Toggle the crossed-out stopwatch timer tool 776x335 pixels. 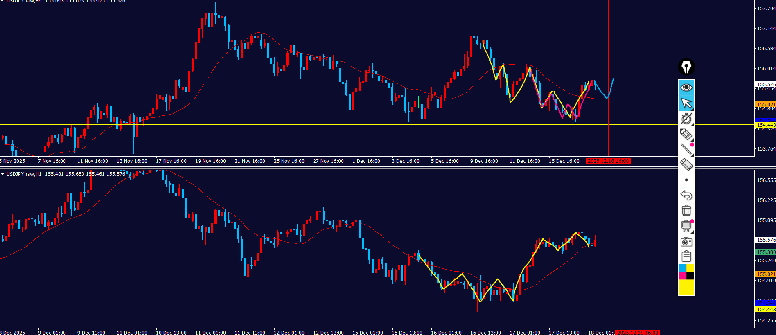pyautogui.click(x=686, y=119)
